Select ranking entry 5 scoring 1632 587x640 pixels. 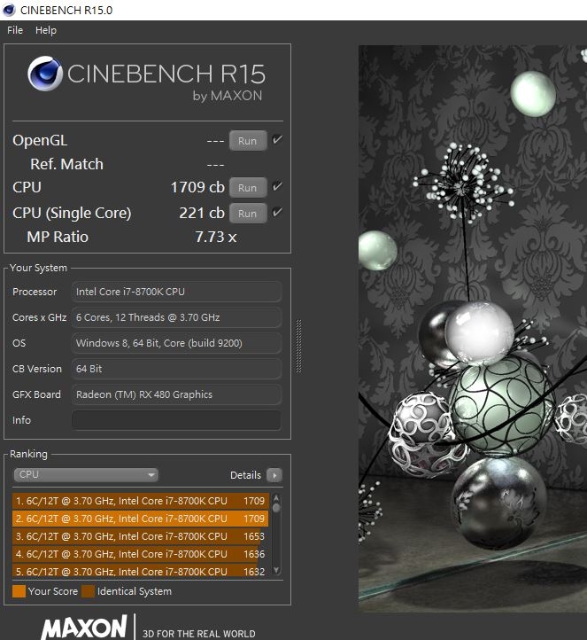[x=141, y=571]
